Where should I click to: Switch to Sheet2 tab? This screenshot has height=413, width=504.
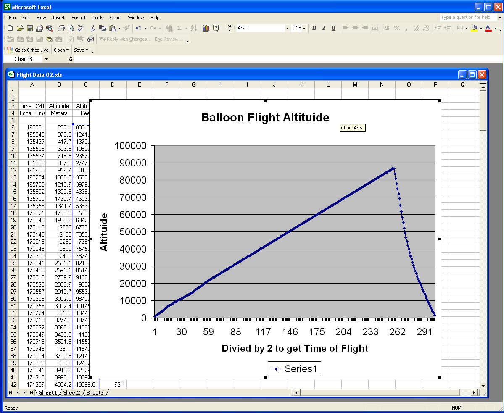pyautogui.click(x=71, y=392)
